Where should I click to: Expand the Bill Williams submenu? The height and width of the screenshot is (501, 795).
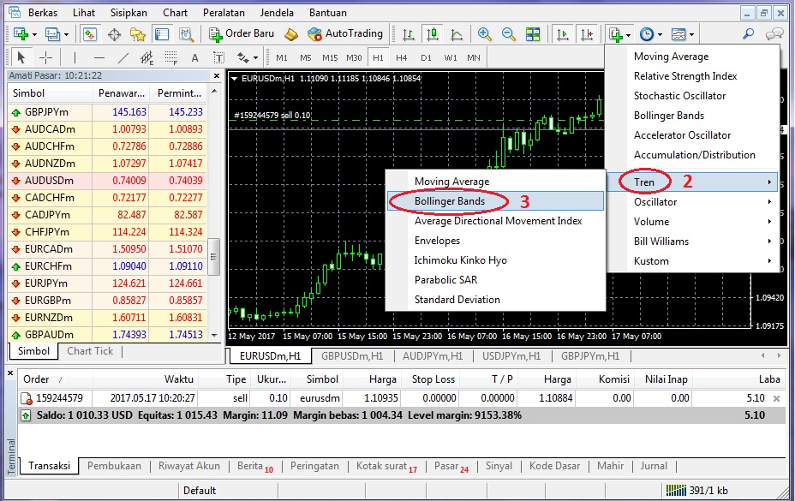click(x=692, y=242)
